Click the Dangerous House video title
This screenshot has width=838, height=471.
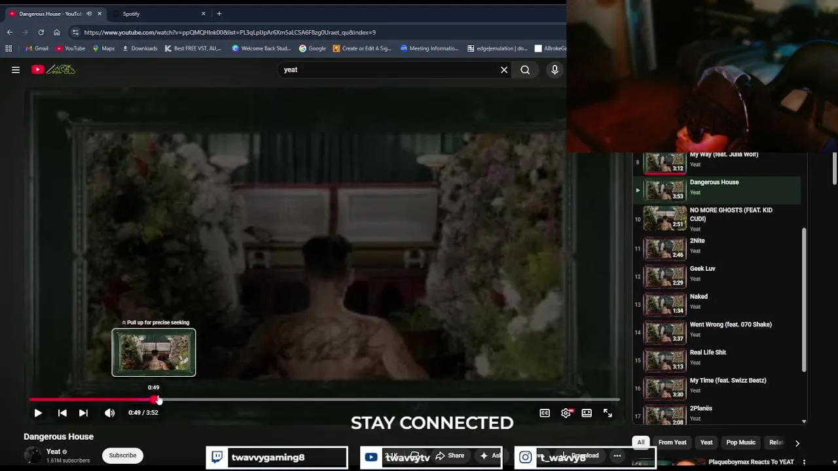pyautogui.click(x=58, y=436)
